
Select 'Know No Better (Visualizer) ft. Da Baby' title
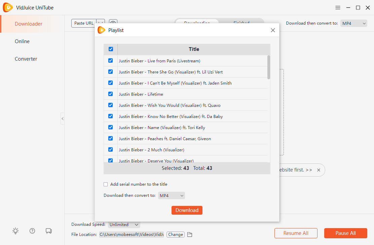click(171, 117)
